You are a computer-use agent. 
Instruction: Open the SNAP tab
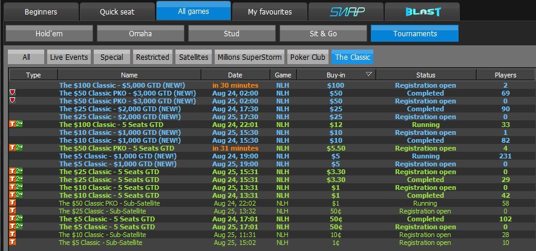tap(347, 12)
